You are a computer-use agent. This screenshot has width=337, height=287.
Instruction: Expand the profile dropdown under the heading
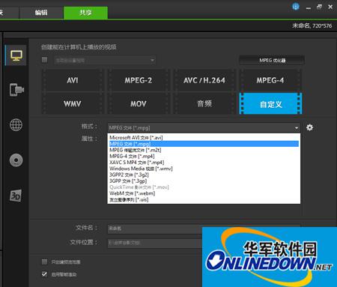[105, 60]
